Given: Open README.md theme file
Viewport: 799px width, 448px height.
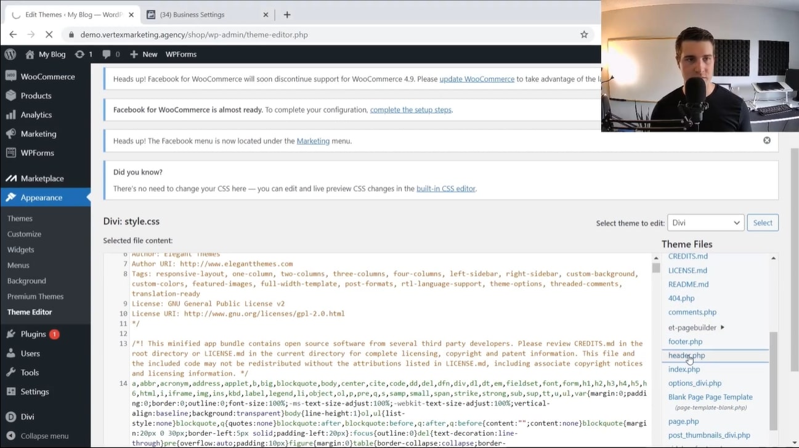Looking at the screenshot, I should point(688,284).
